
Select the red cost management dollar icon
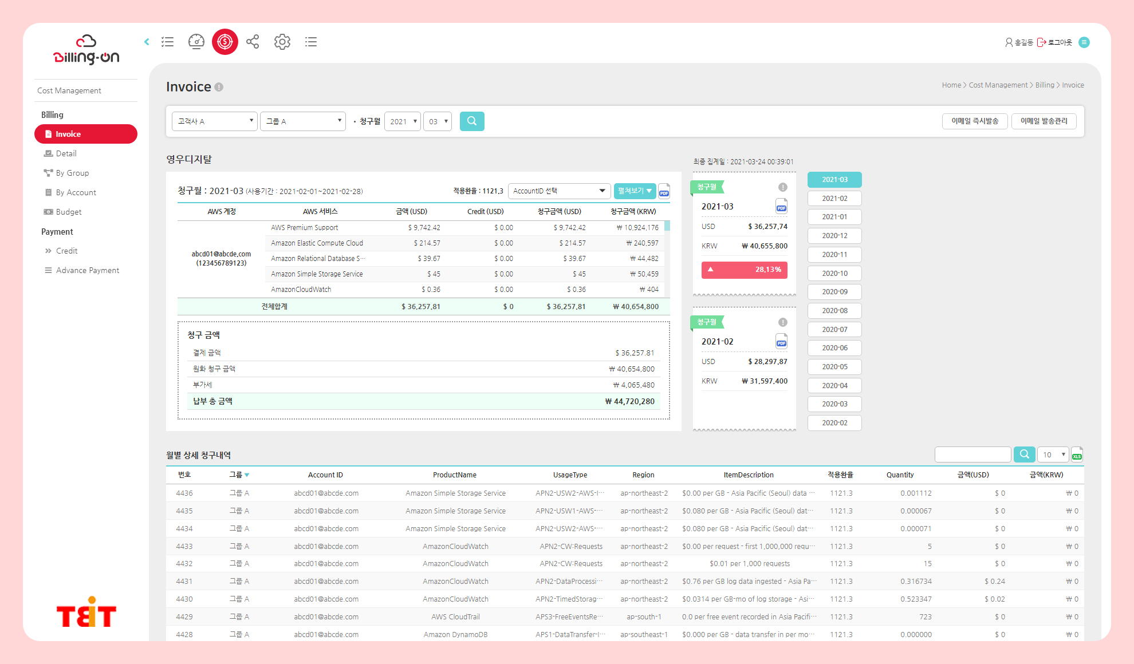(225, 42)
